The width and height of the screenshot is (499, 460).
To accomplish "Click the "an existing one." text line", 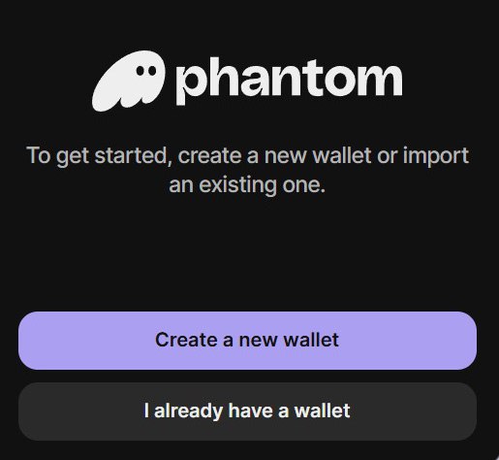I will tap(247, 185).
